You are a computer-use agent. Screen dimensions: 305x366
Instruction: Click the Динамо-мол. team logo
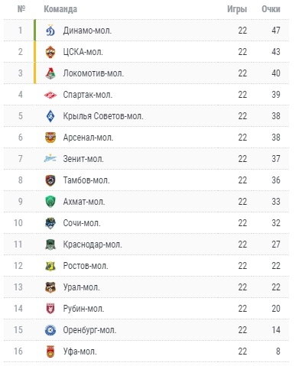point(50,31)
